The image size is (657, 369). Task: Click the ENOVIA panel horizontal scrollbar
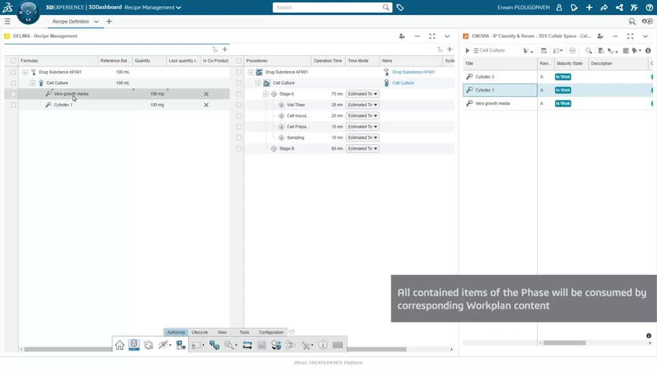point(564,343)
